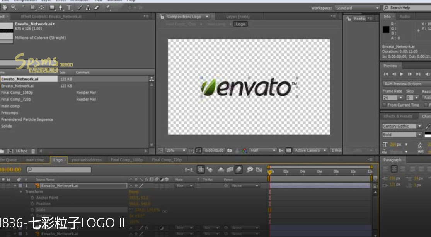This screenshot has height=237, width=431.
Task: Select the Clone Stamp tool
Action: point(88,8)
